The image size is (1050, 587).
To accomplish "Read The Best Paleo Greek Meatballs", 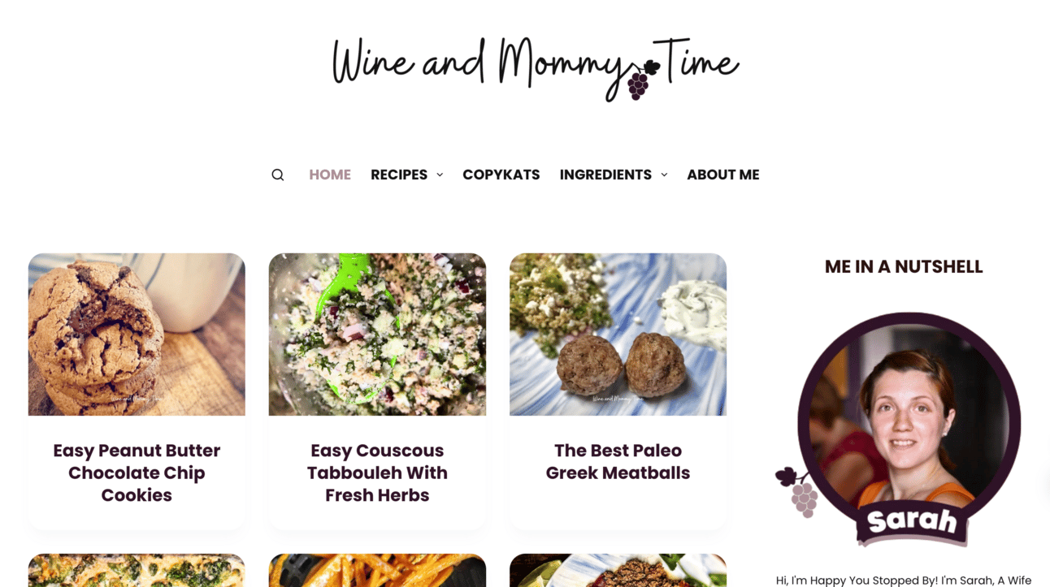I will [x=618, y=461].
